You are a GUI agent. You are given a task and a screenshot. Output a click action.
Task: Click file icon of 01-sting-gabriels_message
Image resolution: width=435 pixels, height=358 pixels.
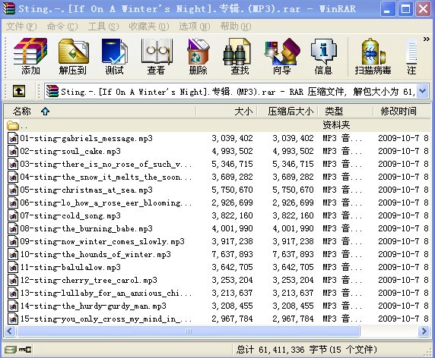[x=13, y=138]
